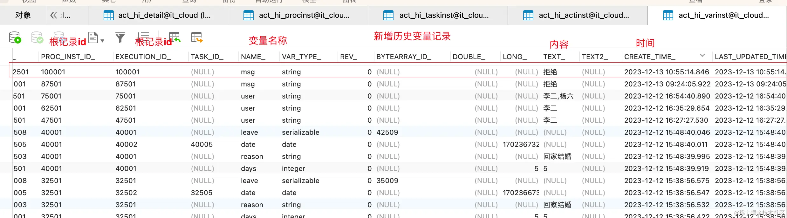Switch to the act_hi_actinst@it_cloud tab
The height and width of the screenshot is (218, 787).
[578, 15]
